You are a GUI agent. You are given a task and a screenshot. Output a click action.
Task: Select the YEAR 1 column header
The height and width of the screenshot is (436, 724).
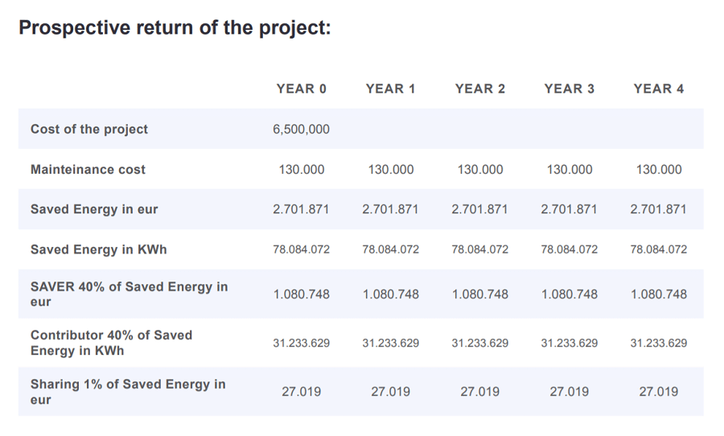pyautogui.click(x=390, y=89)
